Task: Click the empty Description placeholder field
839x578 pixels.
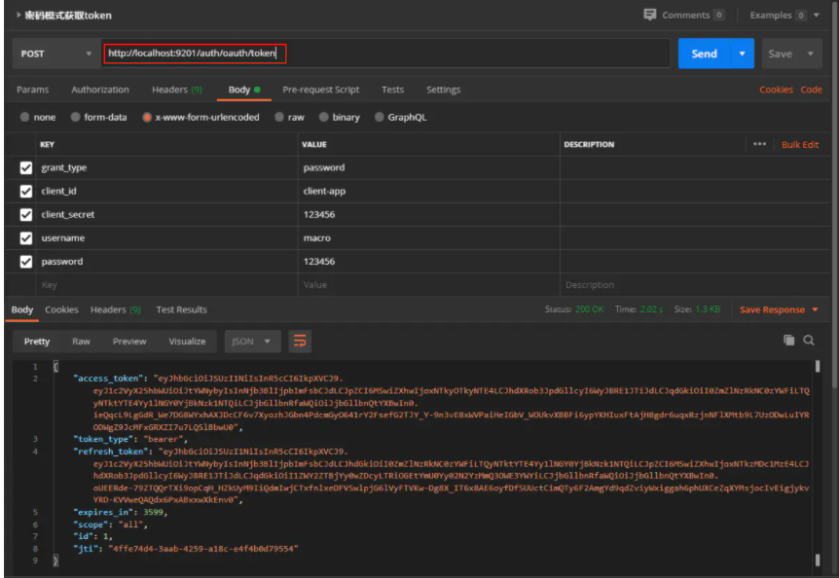Action: pos(695,285)
